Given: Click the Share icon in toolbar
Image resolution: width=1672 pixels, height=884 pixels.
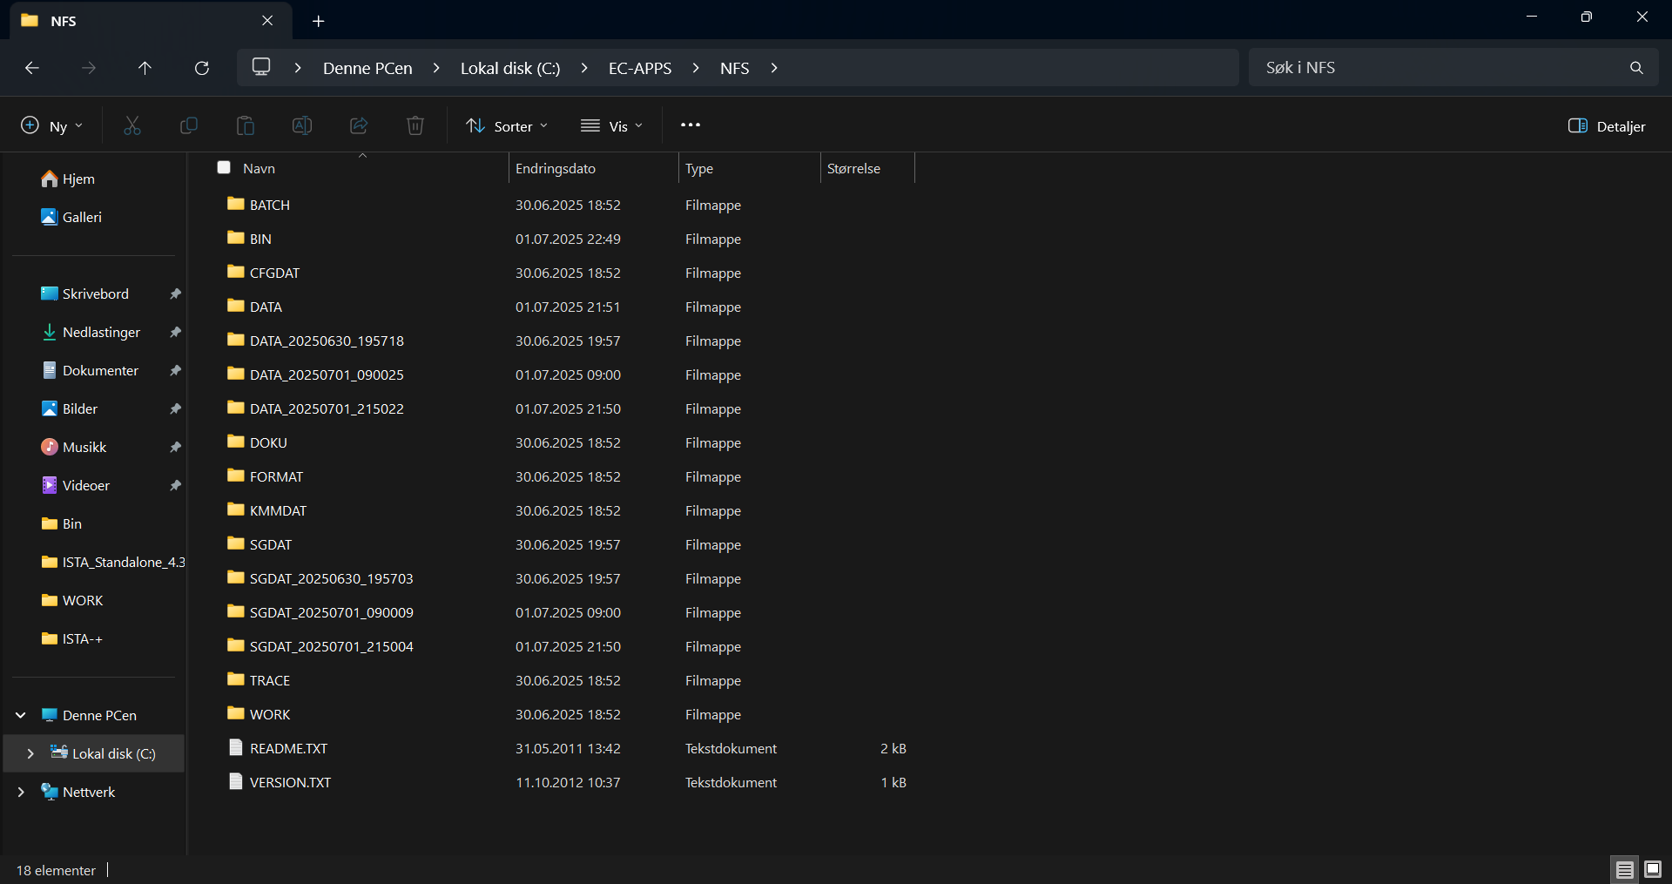Looking at the screenshot, I should tap(359, 126).
